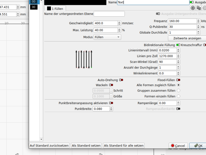
Task: Click the duplicate sub-layer icon
Action: (x=199, y=8)
